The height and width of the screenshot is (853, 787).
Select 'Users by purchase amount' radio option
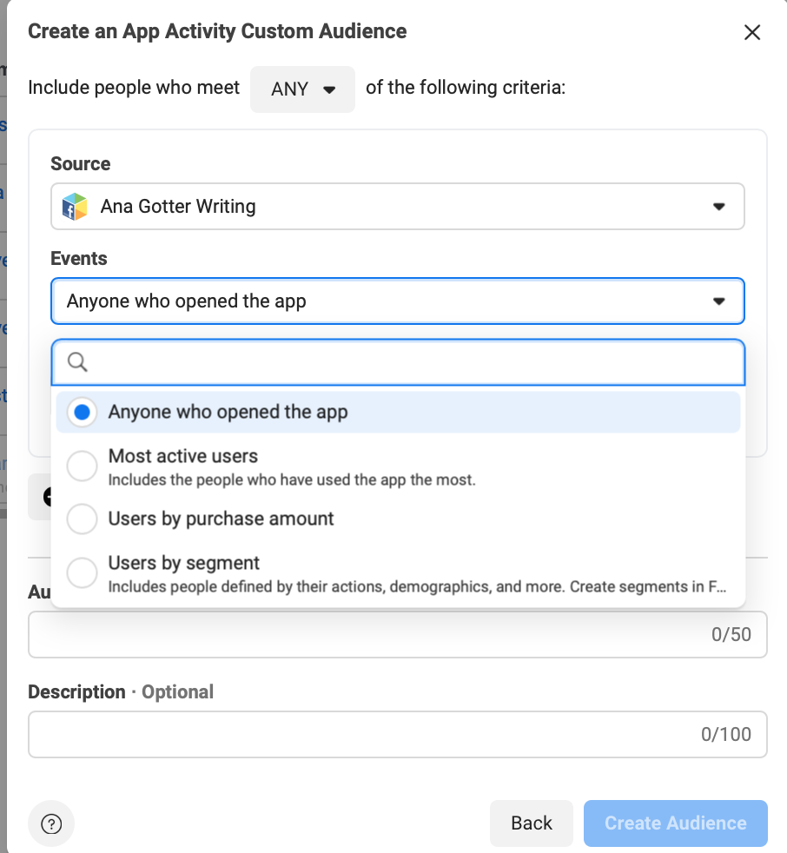coord(83,519)
